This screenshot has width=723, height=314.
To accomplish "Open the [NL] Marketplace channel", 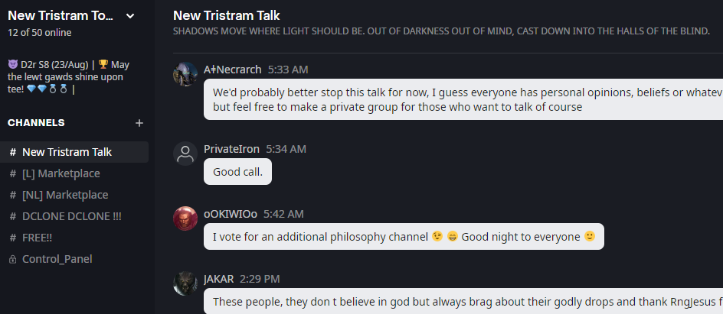I will click(65, 195).
